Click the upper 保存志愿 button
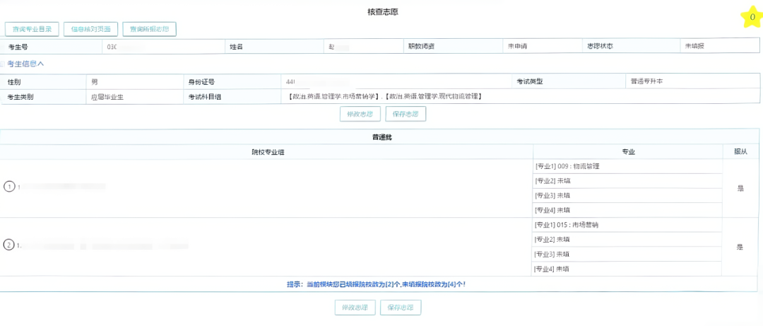 [x=406, y=114]
